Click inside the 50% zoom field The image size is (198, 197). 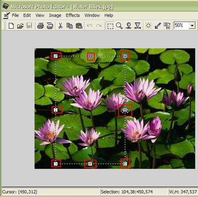pyautogui.click(x=181, y=25)
